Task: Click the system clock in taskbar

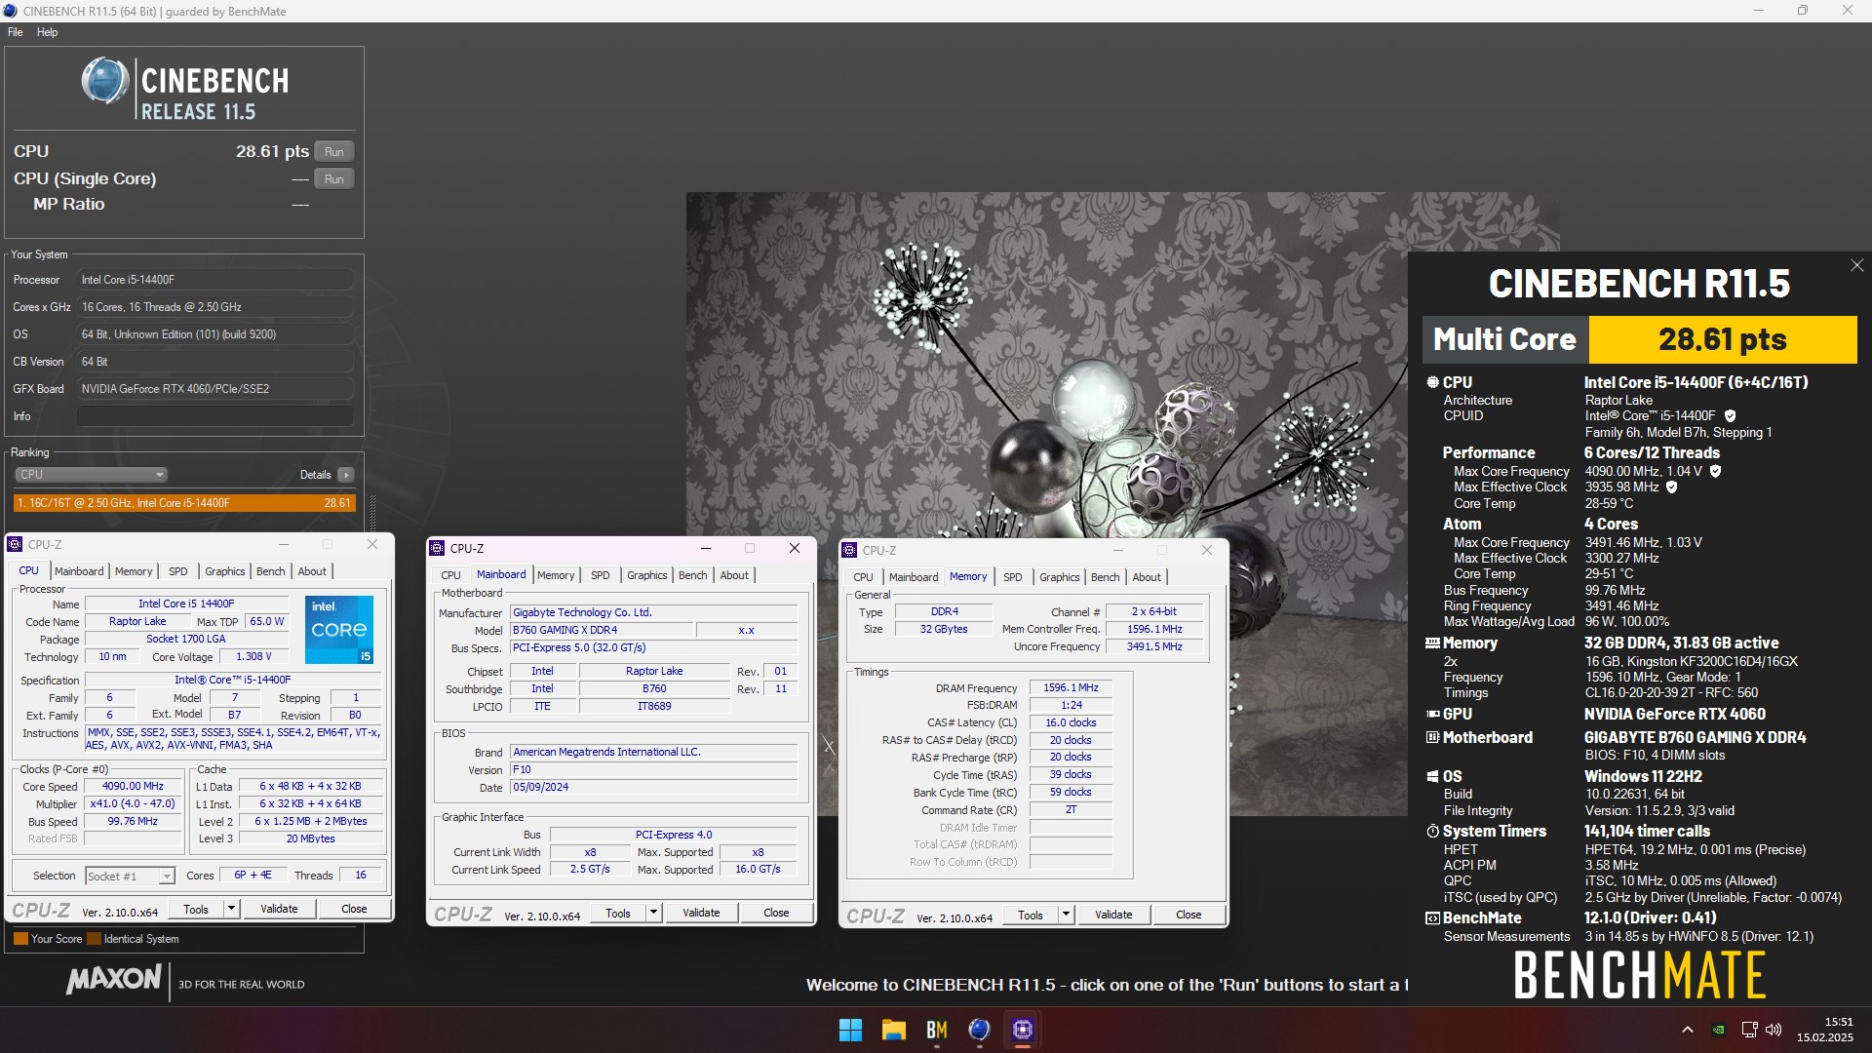Action: (1824, 1030)
